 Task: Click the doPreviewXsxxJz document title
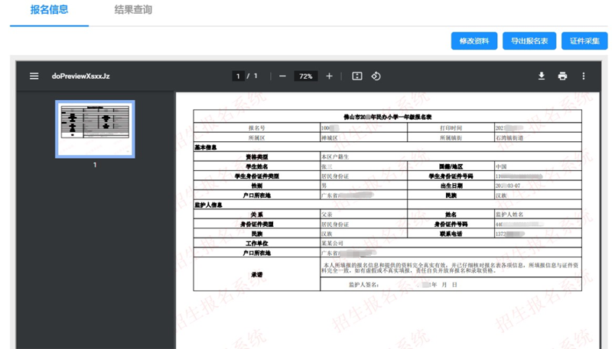coord(81,76)
